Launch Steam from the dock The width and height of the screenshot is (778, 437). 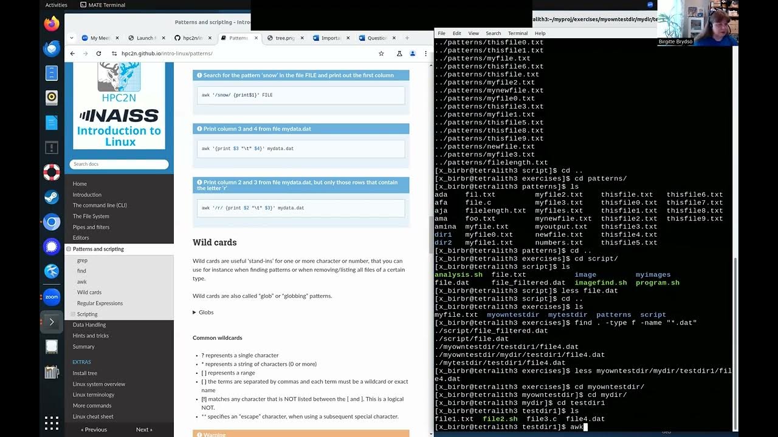point(52,197)
